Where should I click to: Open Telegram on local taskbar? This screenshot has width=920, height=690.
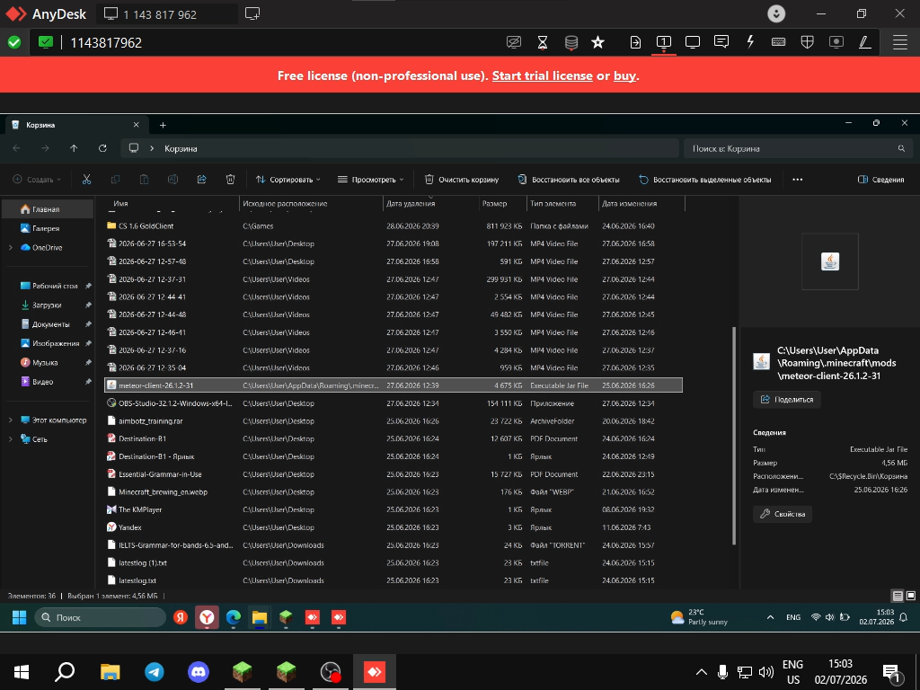tap(155, 672)
